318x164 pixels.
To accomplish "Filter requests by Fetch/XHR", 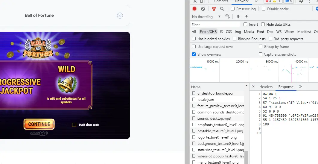I will tap(208, 32).
